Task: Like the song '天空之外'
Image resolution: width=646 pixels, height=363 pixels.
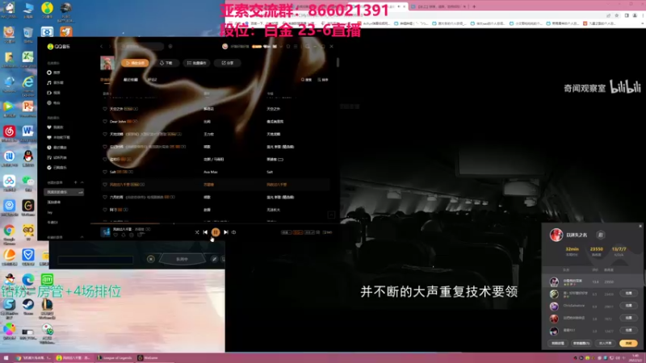Action: [x=105, y=109]
